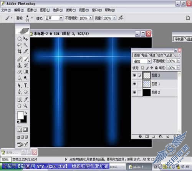
Task: Open status bar info triangle menu
Action: [x=66, y=159]
